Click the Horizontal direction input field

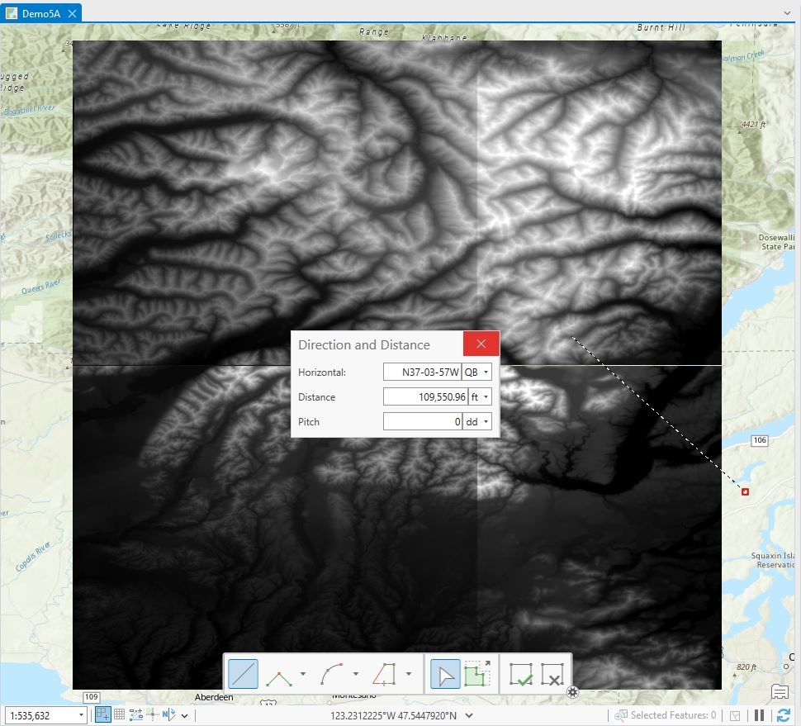coord(422,372)
